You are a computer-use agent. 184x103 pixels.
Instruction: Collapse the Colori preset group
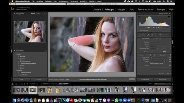pos(16,54)
